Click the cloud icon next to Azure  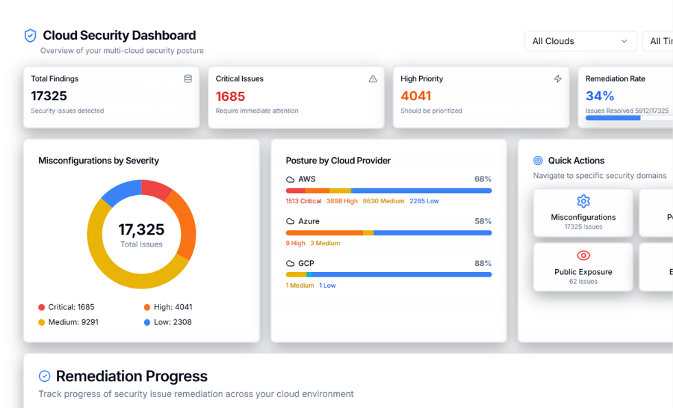tap(290, 222)
